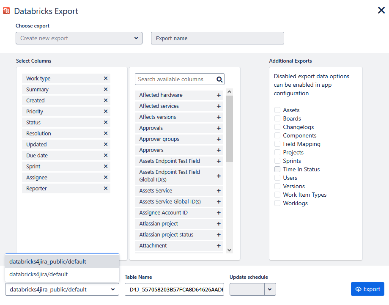Open the Create new export dropdown
Screen dimensions: 389x305
click(x=79, y=38)
